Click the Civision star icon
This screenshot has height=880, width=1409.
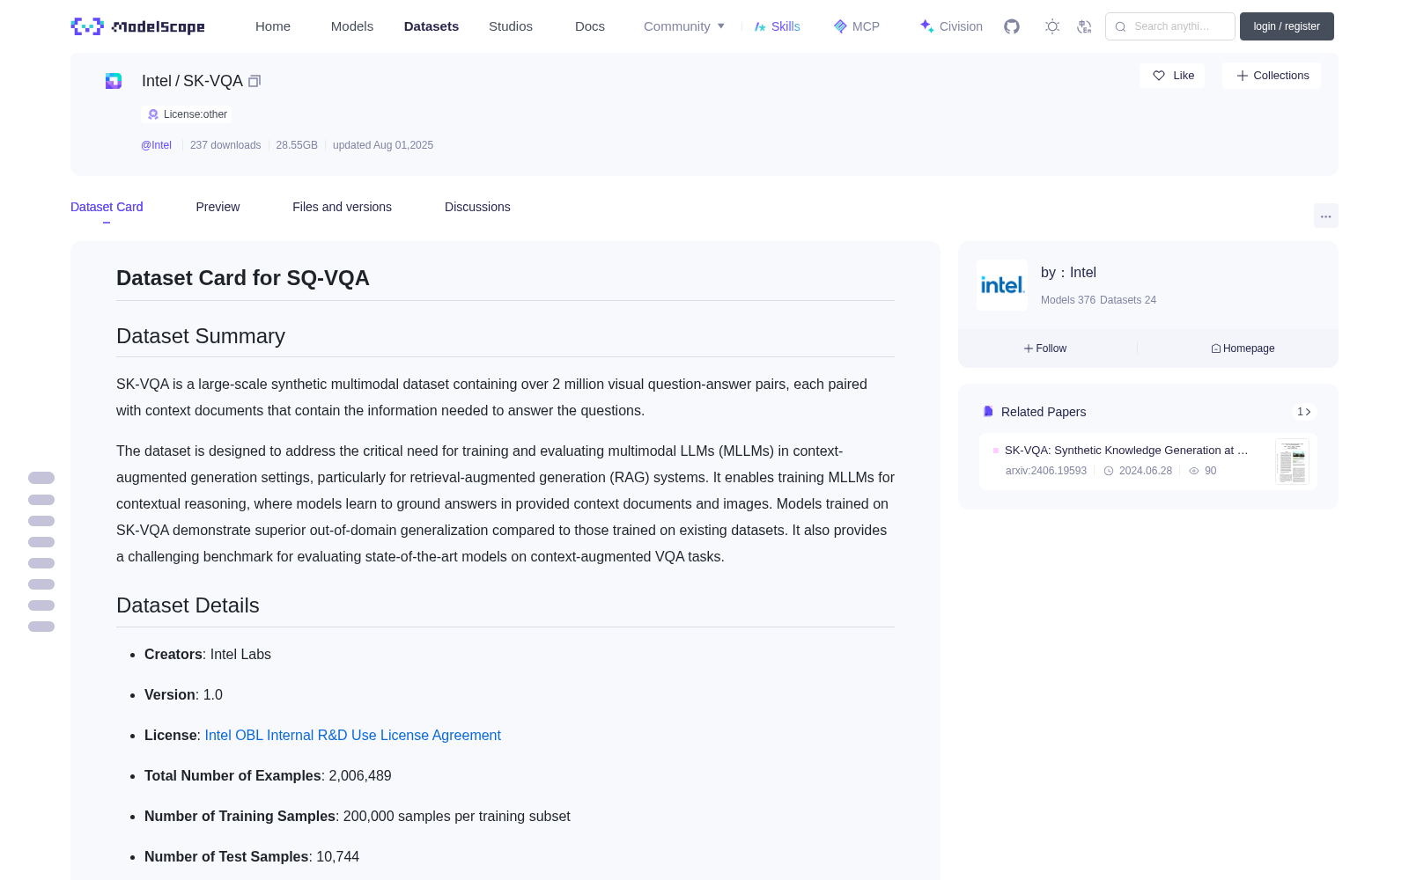(x=926, y=26)
